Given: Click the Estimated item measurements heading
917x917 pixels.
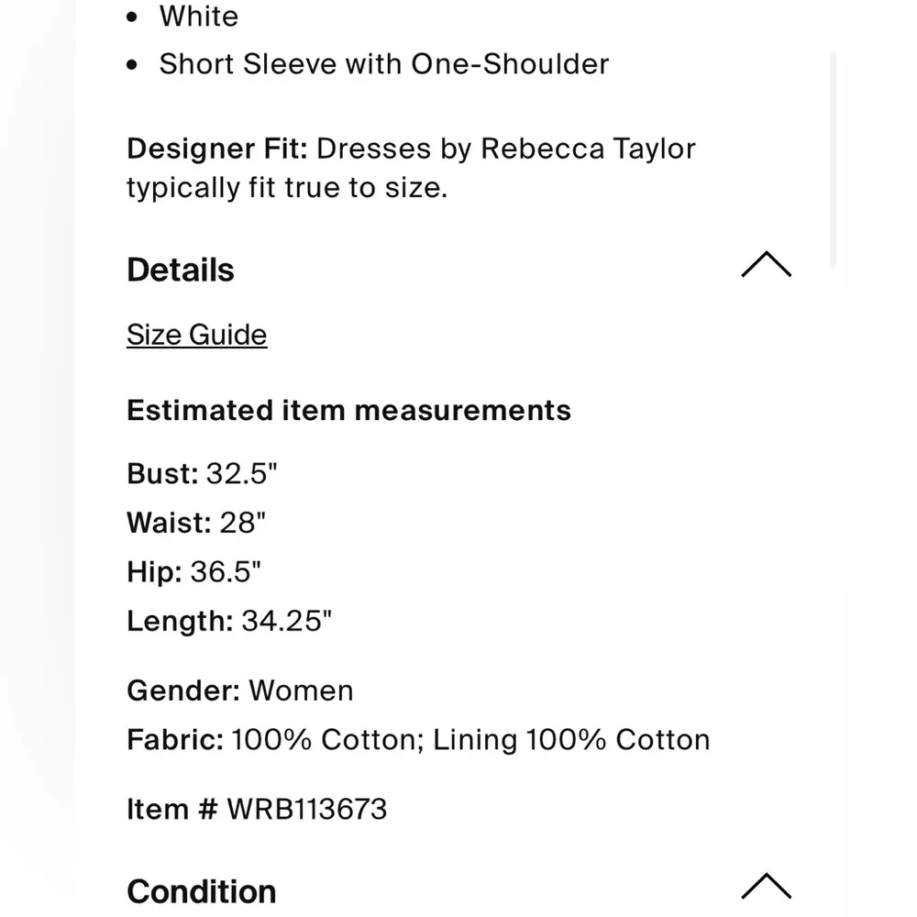Looking at the screenshot, I should click(348, 410).
